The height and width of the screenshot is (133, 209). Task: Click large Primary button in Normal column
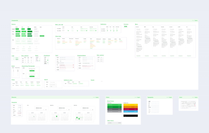click(x=18, y=32)
